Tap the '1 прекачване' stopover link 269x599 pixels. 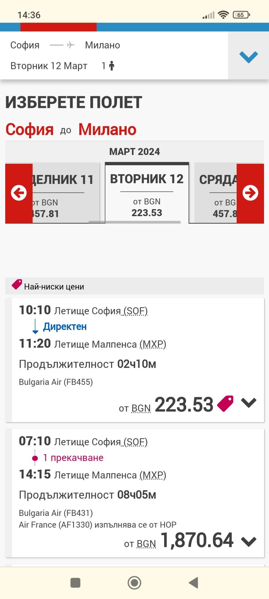coord(73,458)
